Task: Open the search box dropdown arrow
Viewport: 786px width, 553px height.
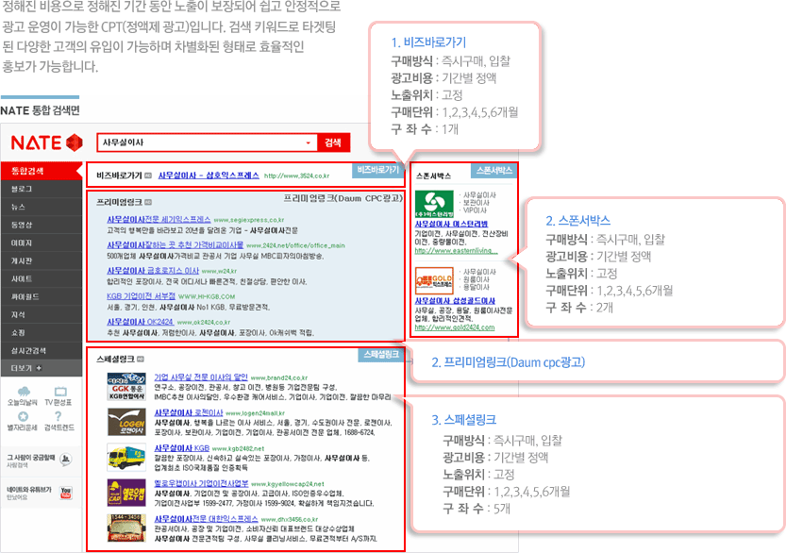Action: [309, 142]
